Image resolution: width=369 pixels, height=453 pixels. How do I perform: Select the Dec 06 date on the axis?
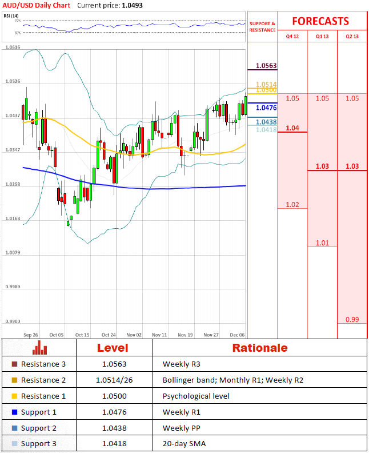pos(238,335)
